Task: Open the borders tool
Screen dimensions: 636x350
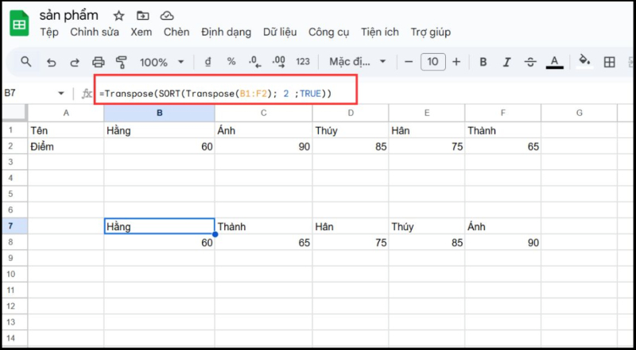Action: coord(609,62)
